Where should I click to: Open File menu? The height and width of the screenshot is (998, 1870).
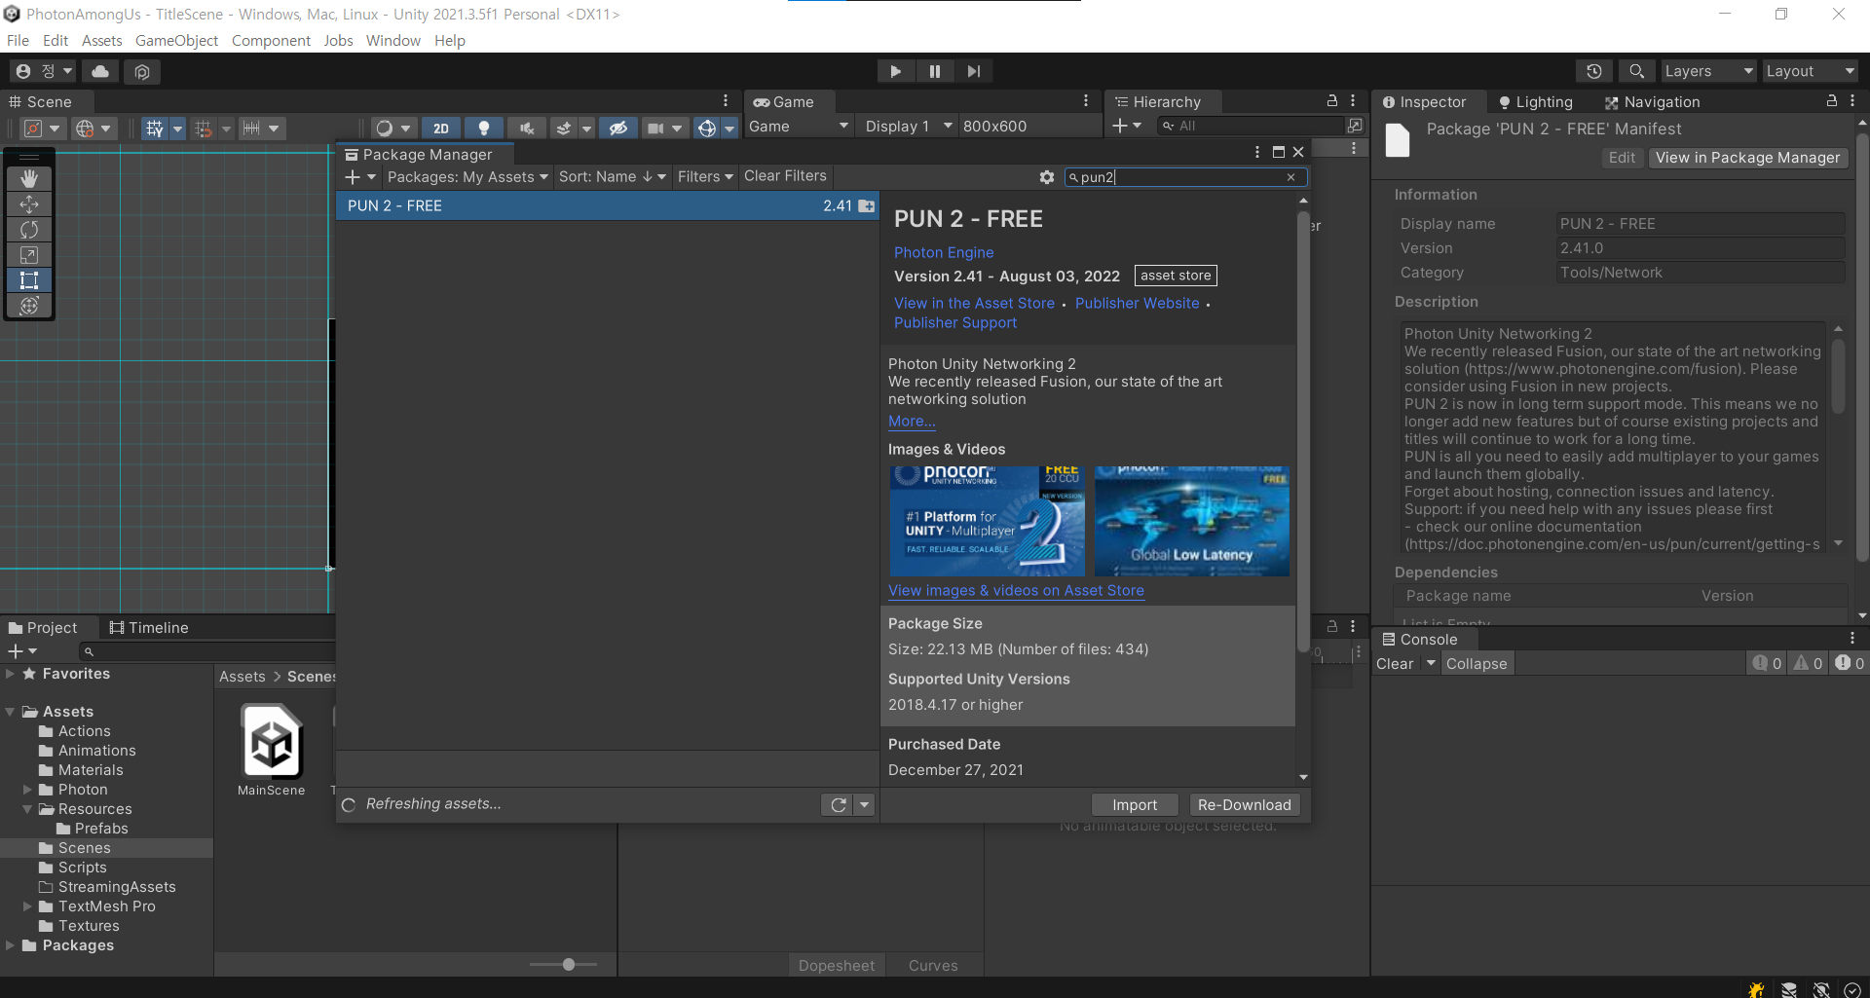click(18, 40)
